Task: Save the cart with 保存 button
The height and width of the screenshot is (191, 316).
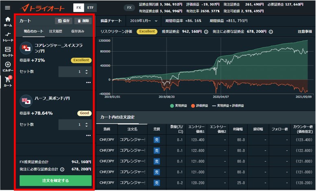Action: pos(63,21)
